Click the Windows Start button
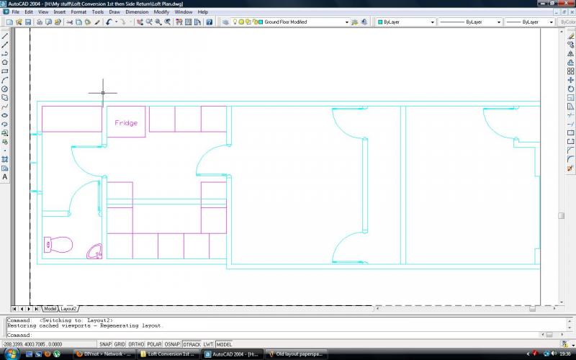Screen dimensions: 576x360 click(x=10, y=354)
